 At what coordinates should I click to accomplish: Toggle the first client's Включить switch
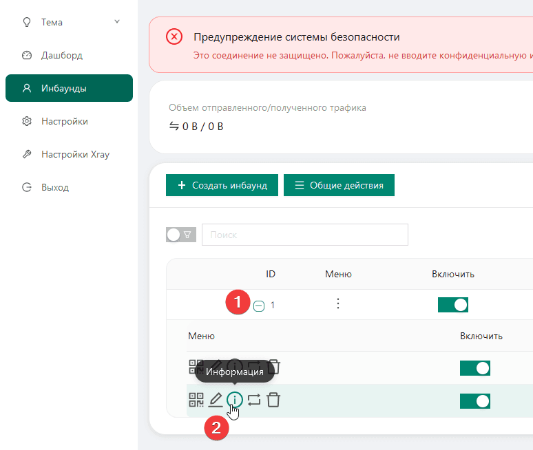point(474,368)
